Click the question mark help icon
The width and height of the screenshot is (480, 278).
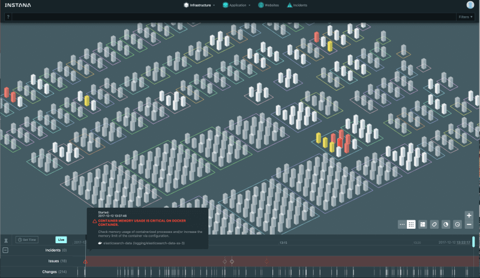click(8, 17)
